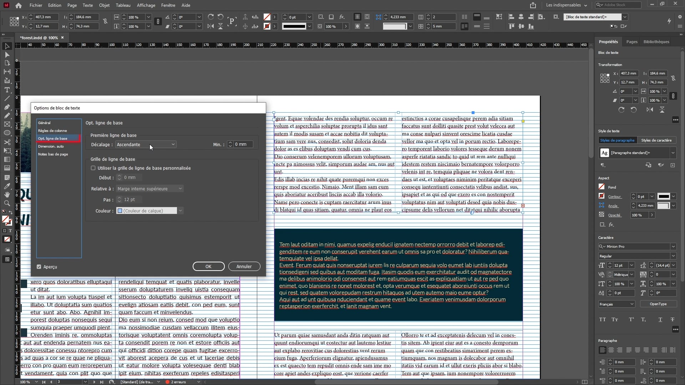Click the Annuler button
685x385 pixels.
(244, 266)
